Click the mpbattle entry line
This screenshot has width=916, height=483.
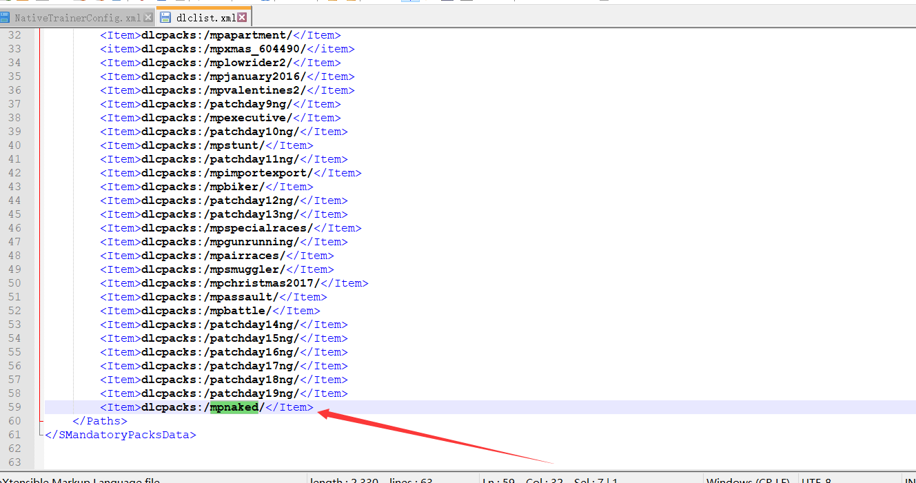pyautogui.click(x=210, y=311)
